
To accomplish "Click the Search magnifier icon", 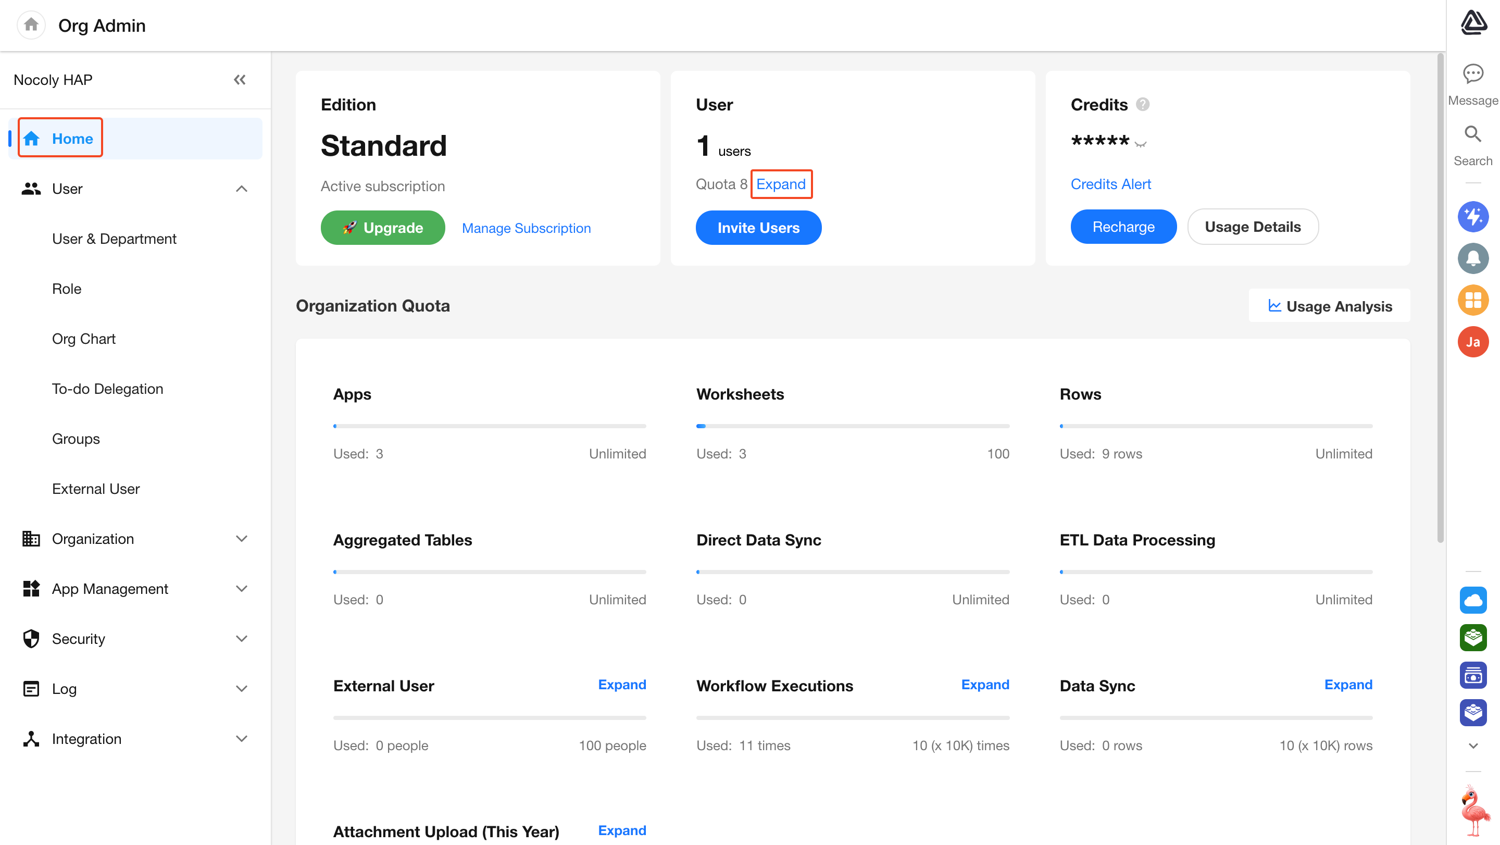I will [1472, 134].
